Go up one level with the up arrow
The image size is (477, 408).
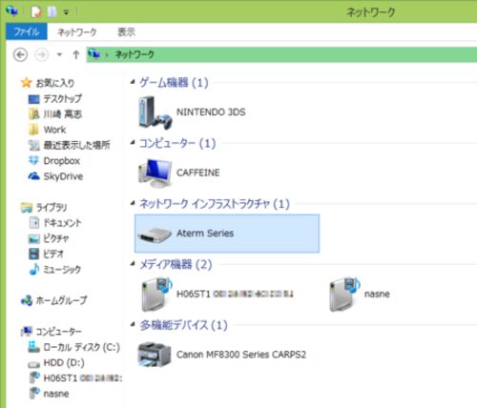pos(75,54)
